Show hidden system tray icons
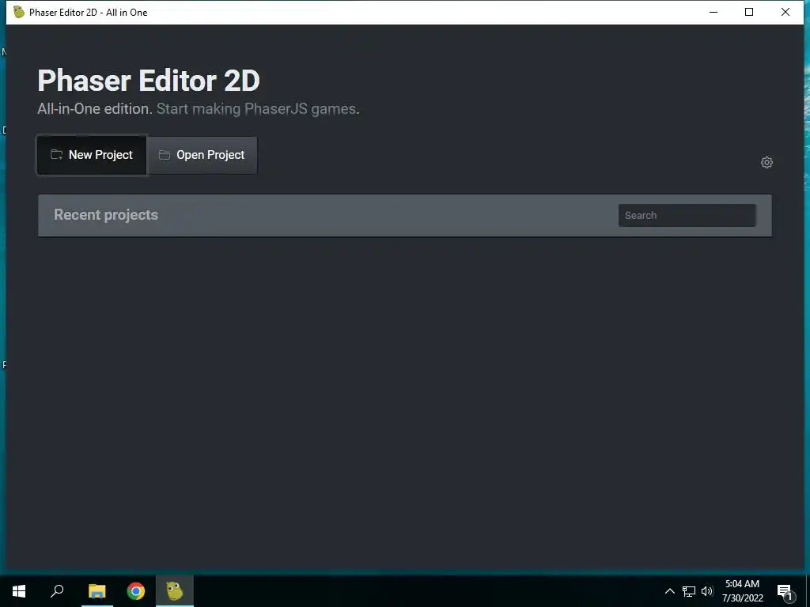Viewport: 810px width, 607px height. [669, 591]
